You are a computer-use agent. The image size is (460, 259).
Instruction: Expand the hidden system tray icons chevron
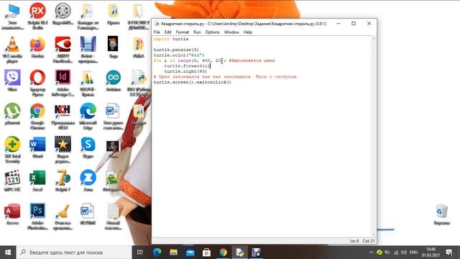pyautogui.click(x=371, y=253)
